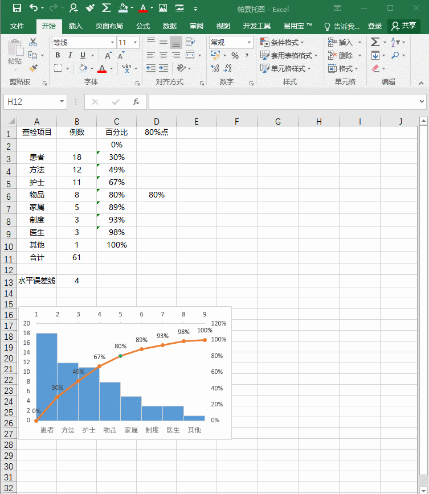Click the Undo arrow icon
This screenshot has width=429, height=494.
click(34, 7)
